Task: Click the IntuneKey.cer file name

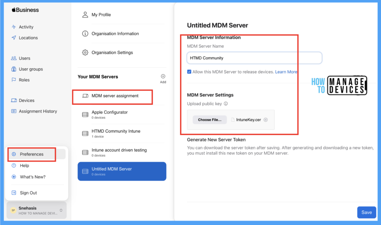Action: tap(249, 120)
